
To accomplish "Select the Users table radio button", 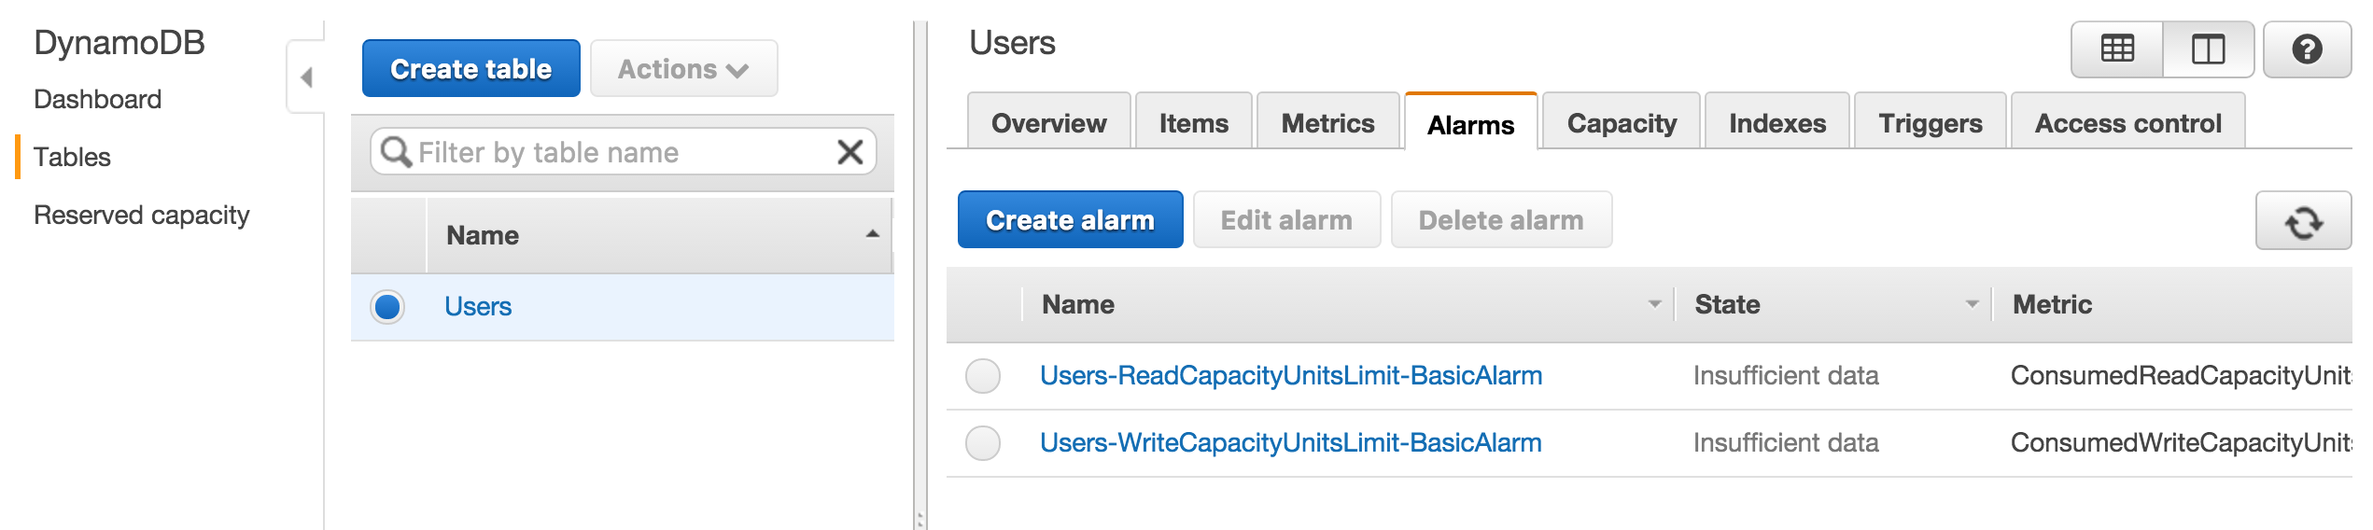I will pos(387,307).
